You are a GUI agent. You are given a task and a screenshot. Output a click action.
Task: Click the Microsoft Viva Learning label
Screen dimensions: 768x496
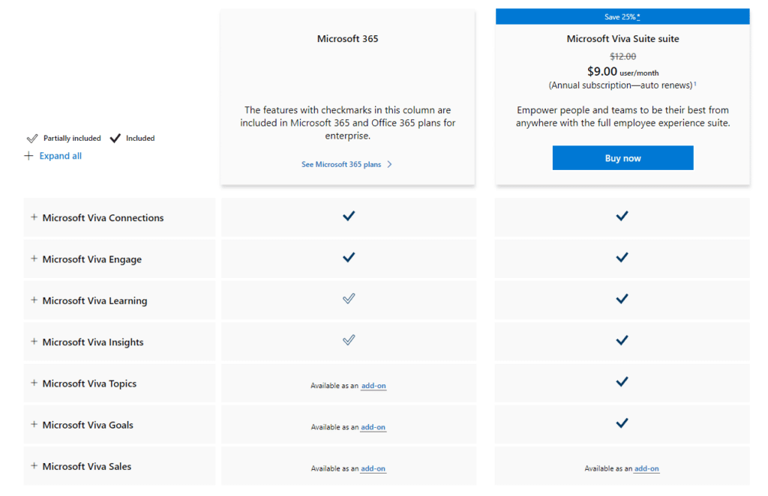pyautogui.click(x=94, y=301)
